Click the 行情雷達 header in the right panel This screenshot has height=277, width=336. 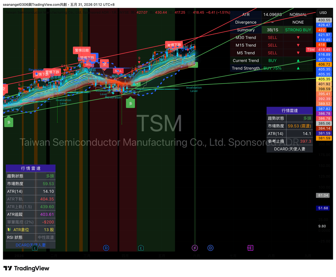click(290, 111)
